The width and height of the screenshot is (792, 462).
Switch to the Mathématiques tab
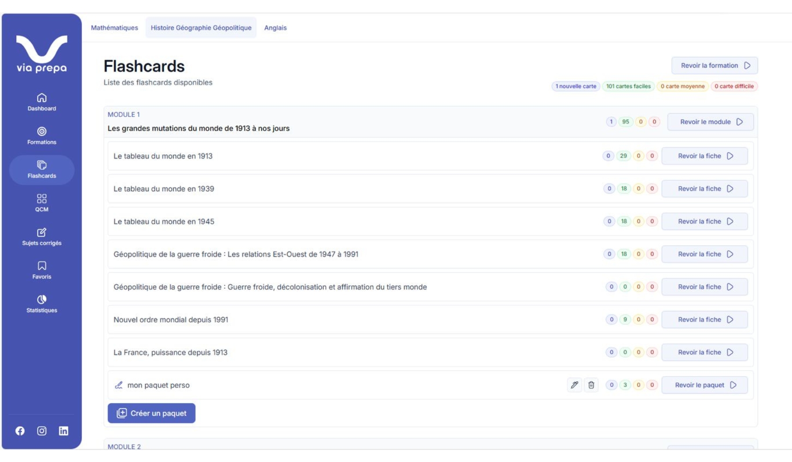coord(114,28)
